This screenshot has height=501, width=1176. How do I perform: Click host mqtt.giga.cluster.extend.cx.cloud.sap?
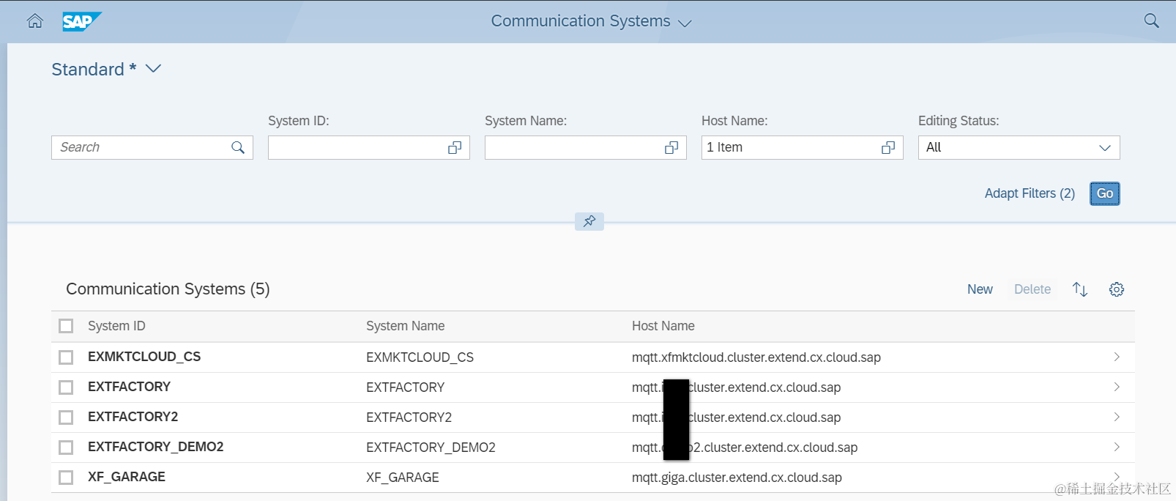pos(737,478)
